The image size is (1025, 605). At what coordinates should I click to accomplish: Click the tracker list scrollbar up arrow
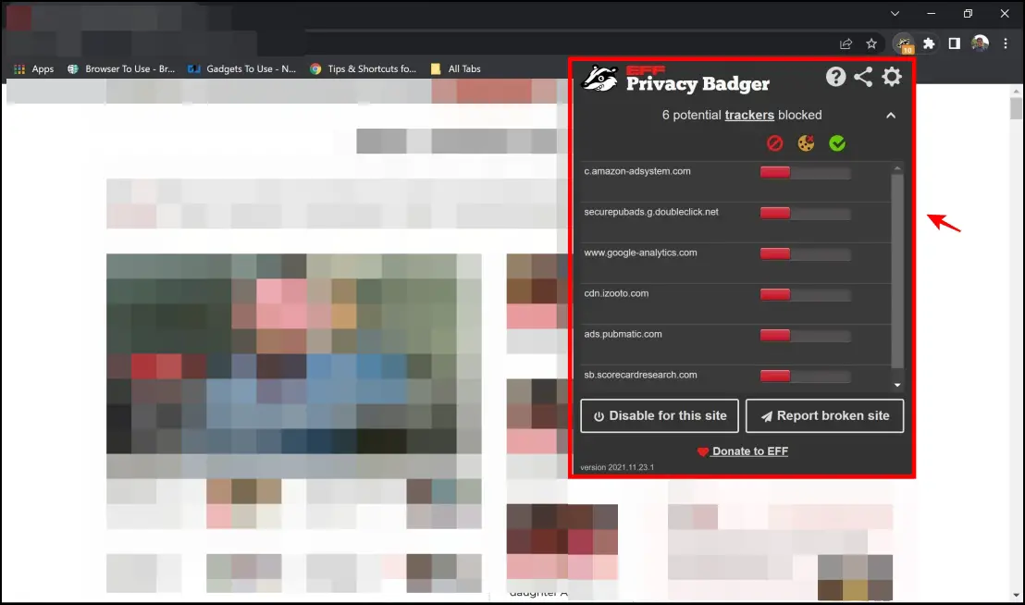897,168
